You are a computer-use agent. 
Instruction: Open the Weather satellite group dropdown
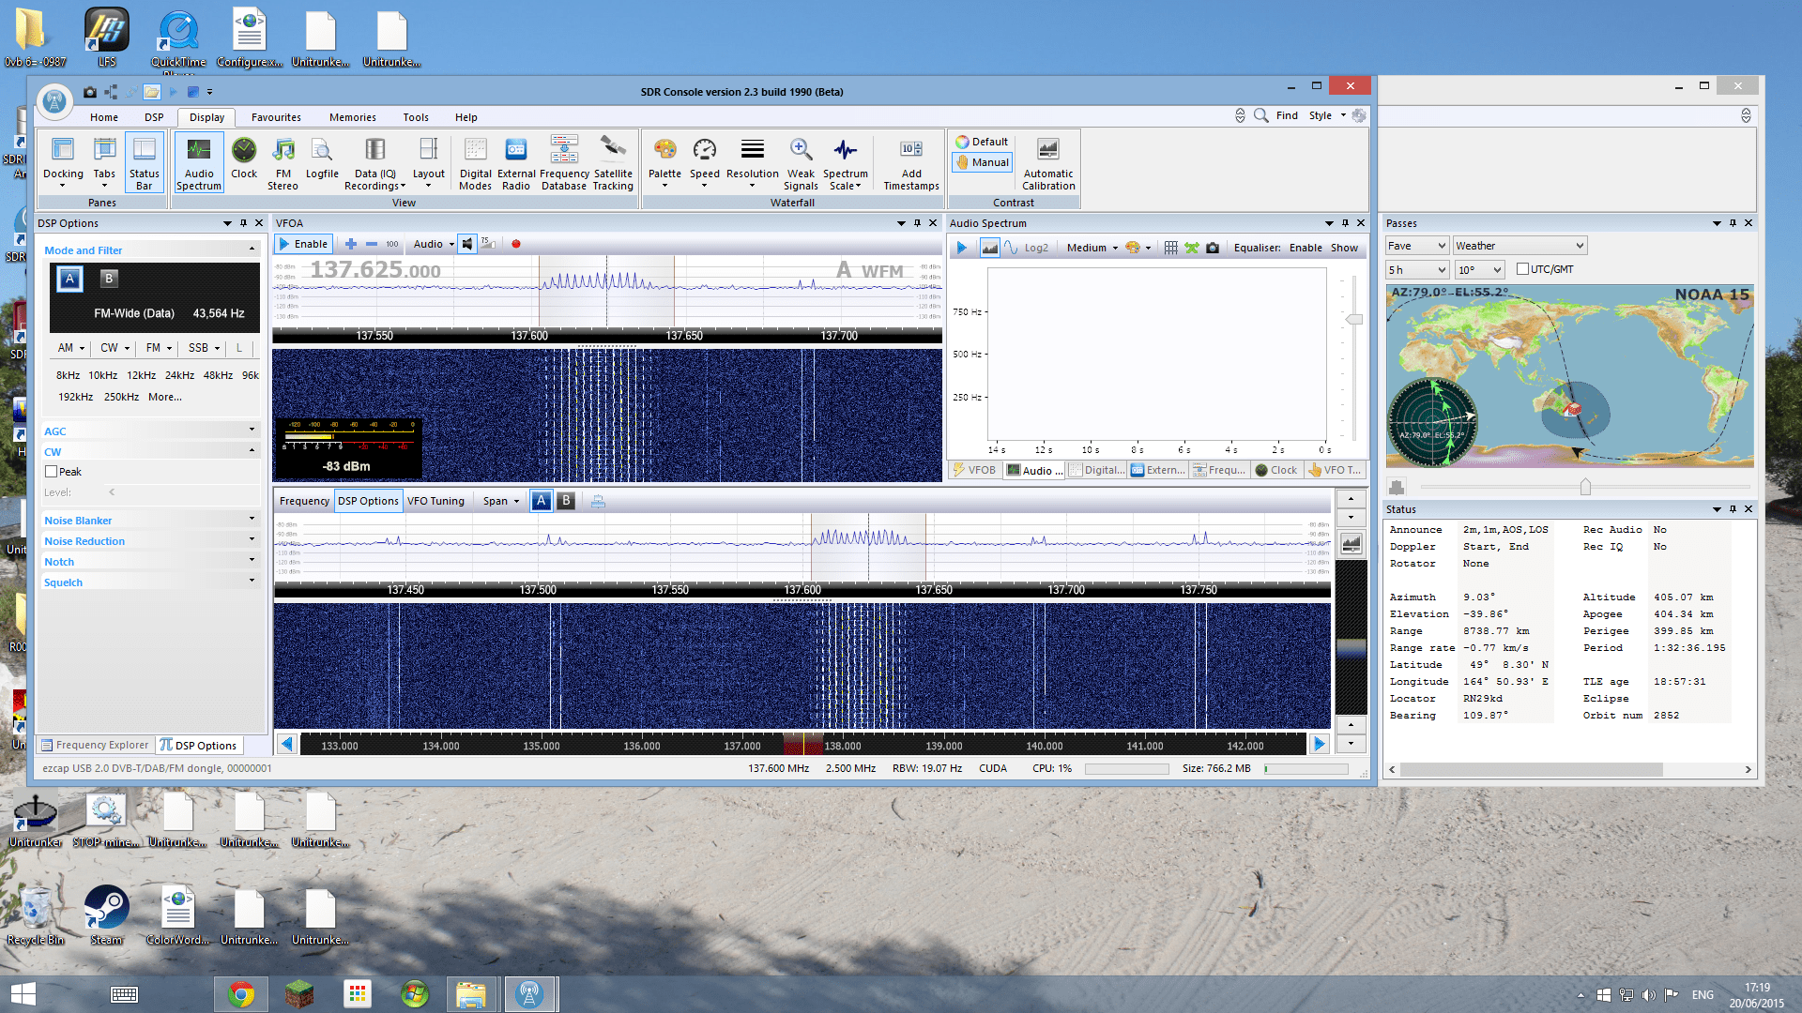pos(1519,246)
